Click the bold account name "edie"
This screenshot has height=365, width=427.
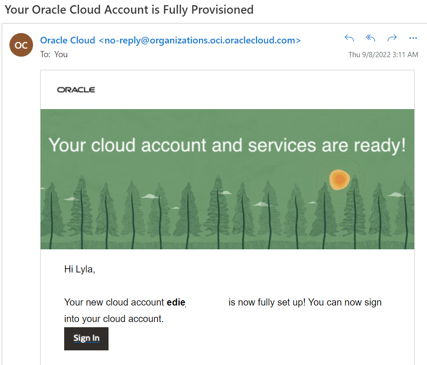(176, 302)
